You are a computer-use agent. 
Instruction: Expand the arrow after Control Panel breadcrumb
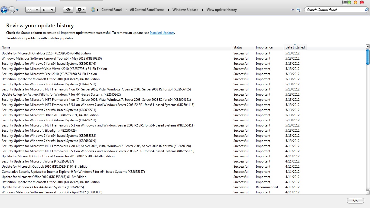[x=126, y=10]
